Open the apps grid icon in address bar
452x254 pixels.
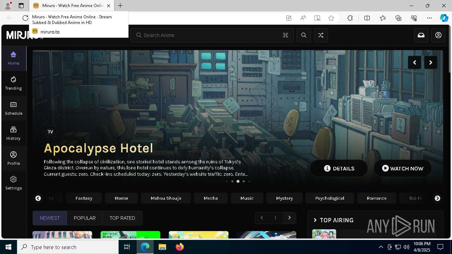289,18
